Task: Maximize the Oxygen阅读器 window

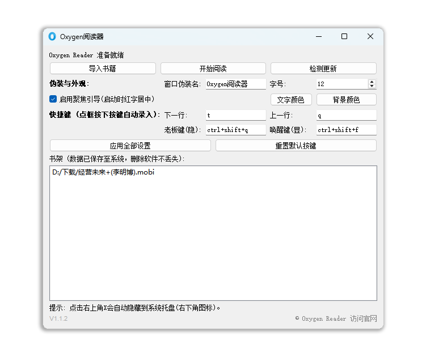Action: 344,36
